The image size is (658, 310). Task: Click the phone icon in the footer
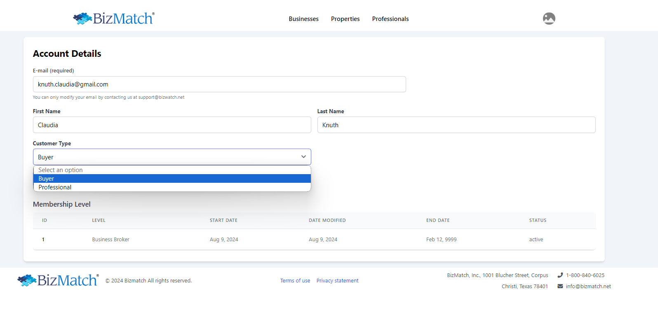point(560,275)
